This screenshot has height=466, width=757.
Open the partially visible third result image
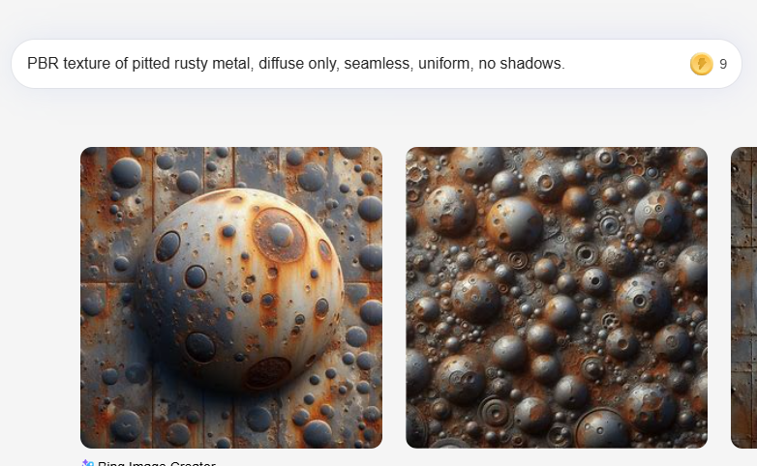pos(744,298)
